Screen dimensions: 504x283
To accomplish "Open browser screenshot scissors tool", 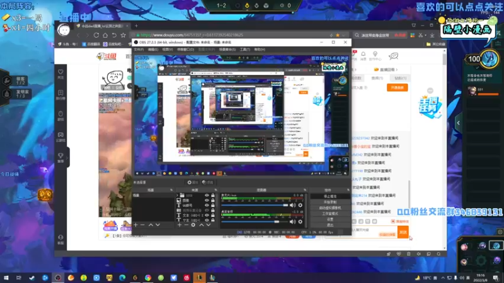I will click(x=420, y=35).
